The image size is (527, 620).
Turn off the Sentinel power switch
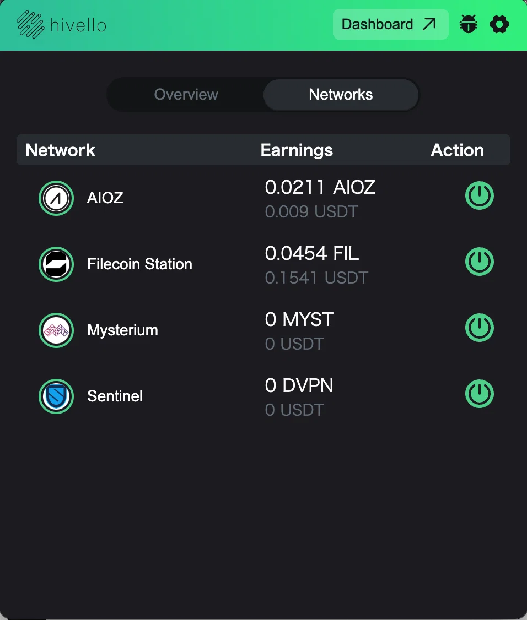click(x=479, y=394)
